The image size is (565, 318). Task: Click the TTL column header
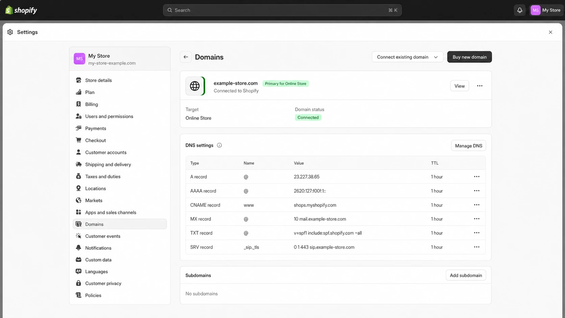[435, 163]
